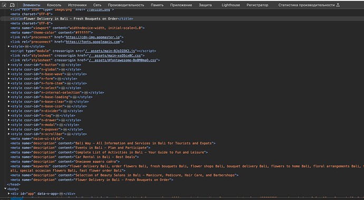Open Статистика производительности tab
Screen dimensions: 364x200
click(x=306, y=5)
